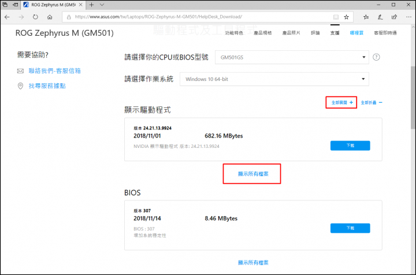The height and width of the screenshot is (275, 416).
Task: Open a new tab with plus
Action: 91,5
